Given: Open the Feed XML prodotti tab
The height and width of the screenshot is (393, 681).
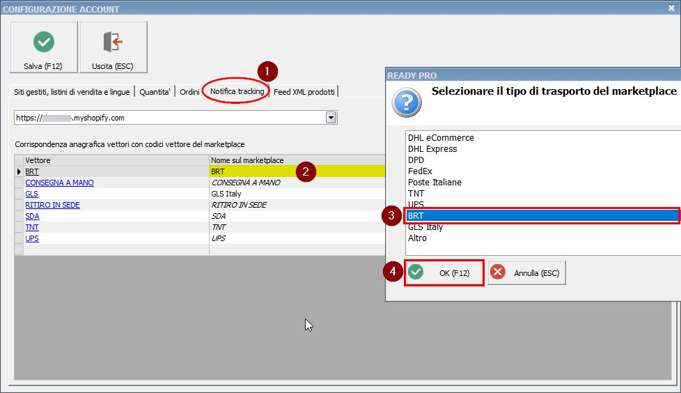Looking at the screenshot, I should pyautogui.click(x=304, y=92).
